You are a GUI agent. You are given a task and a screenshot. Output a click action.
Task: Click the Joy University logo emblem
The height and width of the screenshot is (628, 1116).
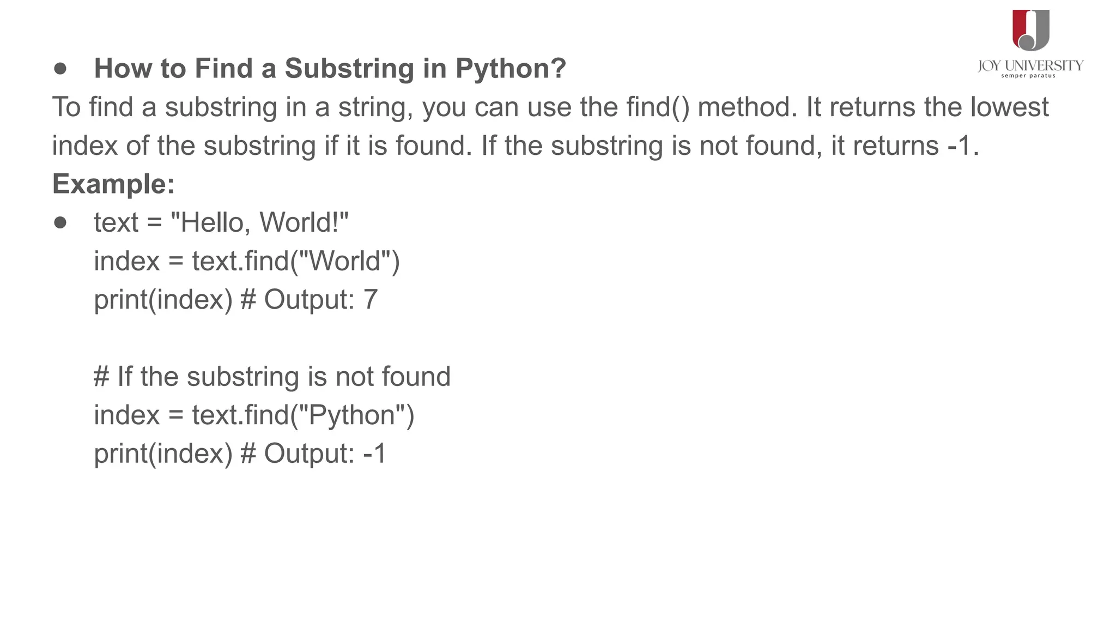point(1030,31)
